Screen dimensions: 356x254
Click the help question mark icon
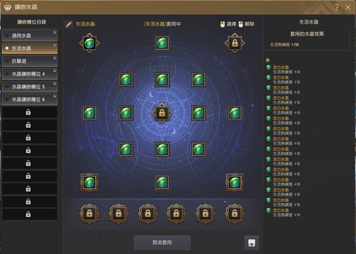[337, 7]
